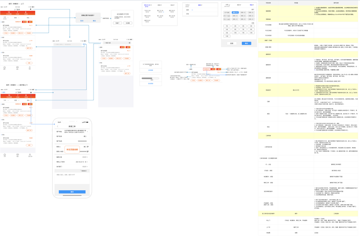Click the right button in the 定位服务不可用 dialog

coord(128,23)
